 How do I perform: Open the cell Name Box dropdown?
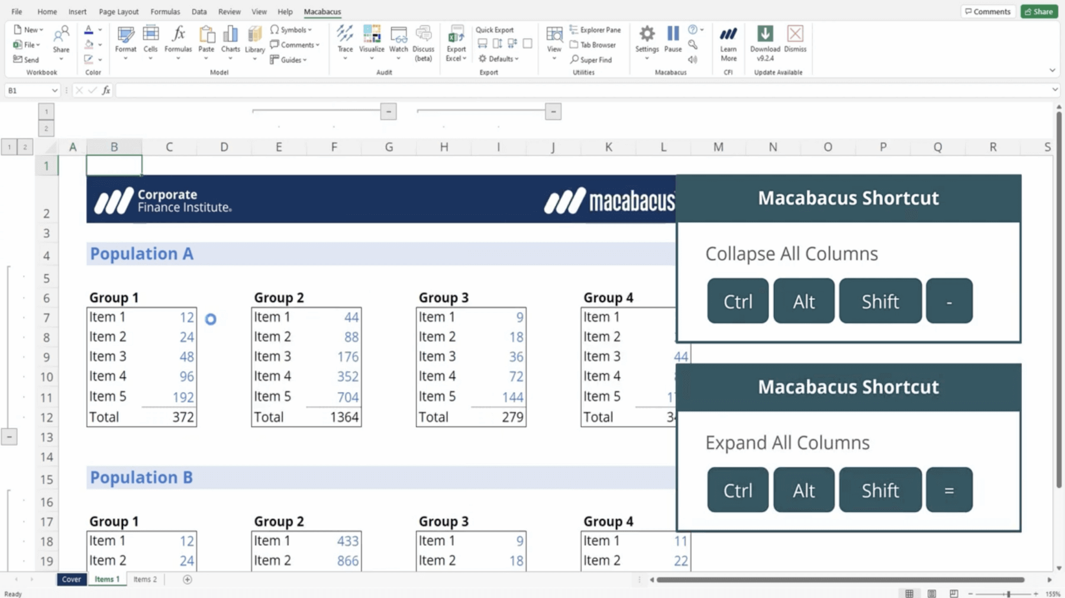[x=56, y=90]
